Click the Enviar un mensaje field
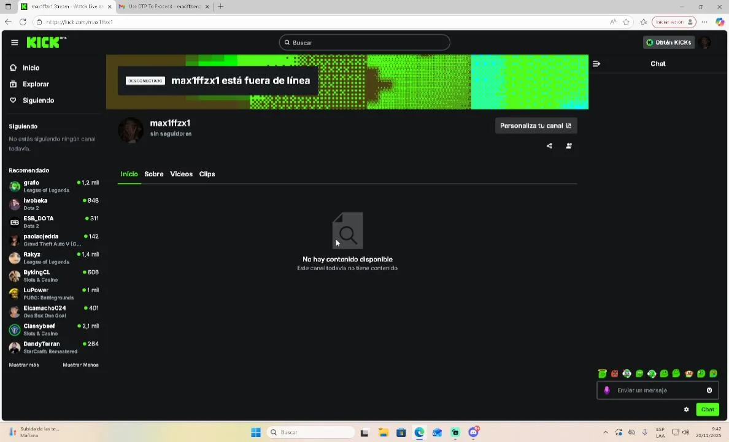Screen dimensions: 729x442 tap(657, 390)
